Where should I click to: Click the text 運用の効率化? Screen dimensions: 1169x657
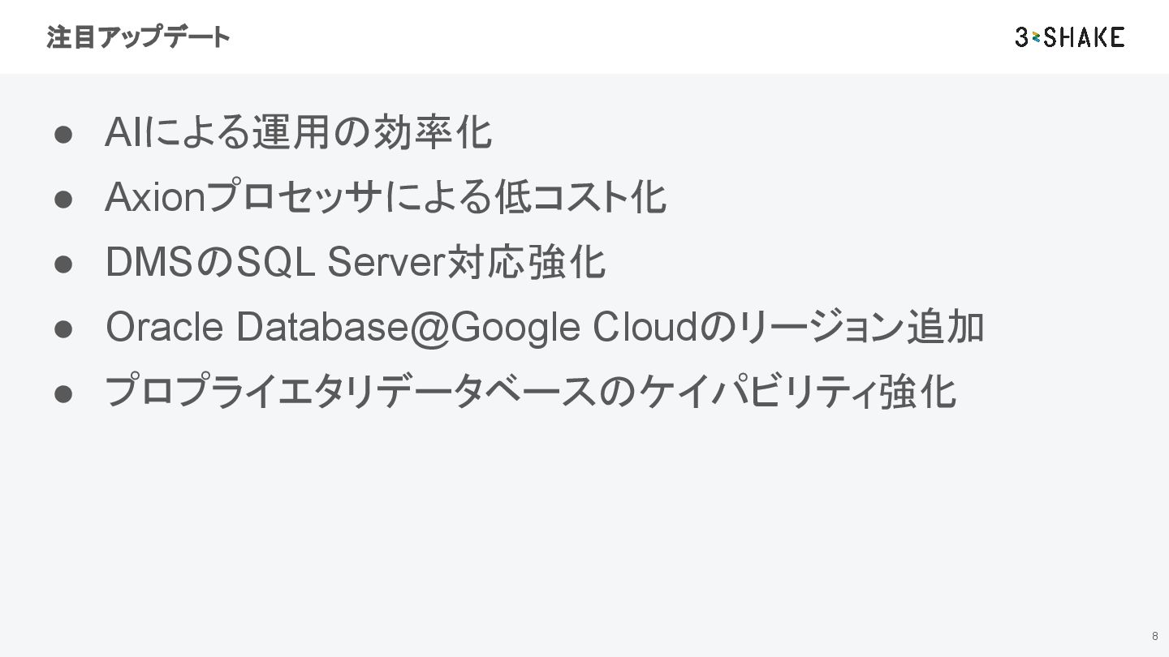tap(371, 132)
